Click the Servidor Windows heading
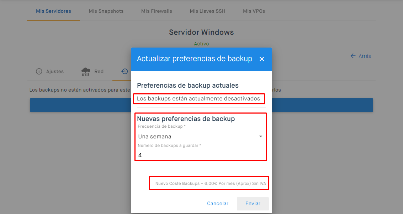Screen dimensions: 403x214 201,32
